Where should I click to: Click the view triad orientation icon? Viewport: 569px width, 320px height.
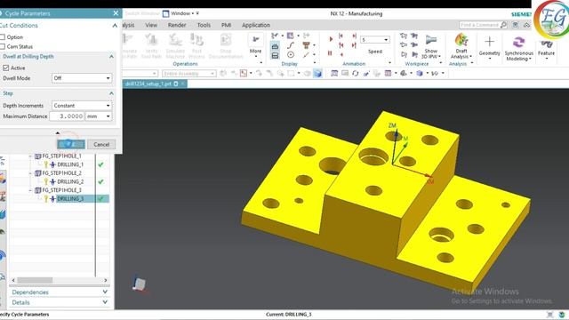pyautogui.click(x=140, y=284)
